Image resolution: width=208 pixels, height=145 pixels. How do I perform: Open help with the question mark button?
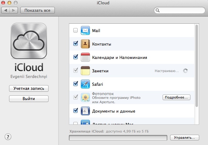(8, 137)
